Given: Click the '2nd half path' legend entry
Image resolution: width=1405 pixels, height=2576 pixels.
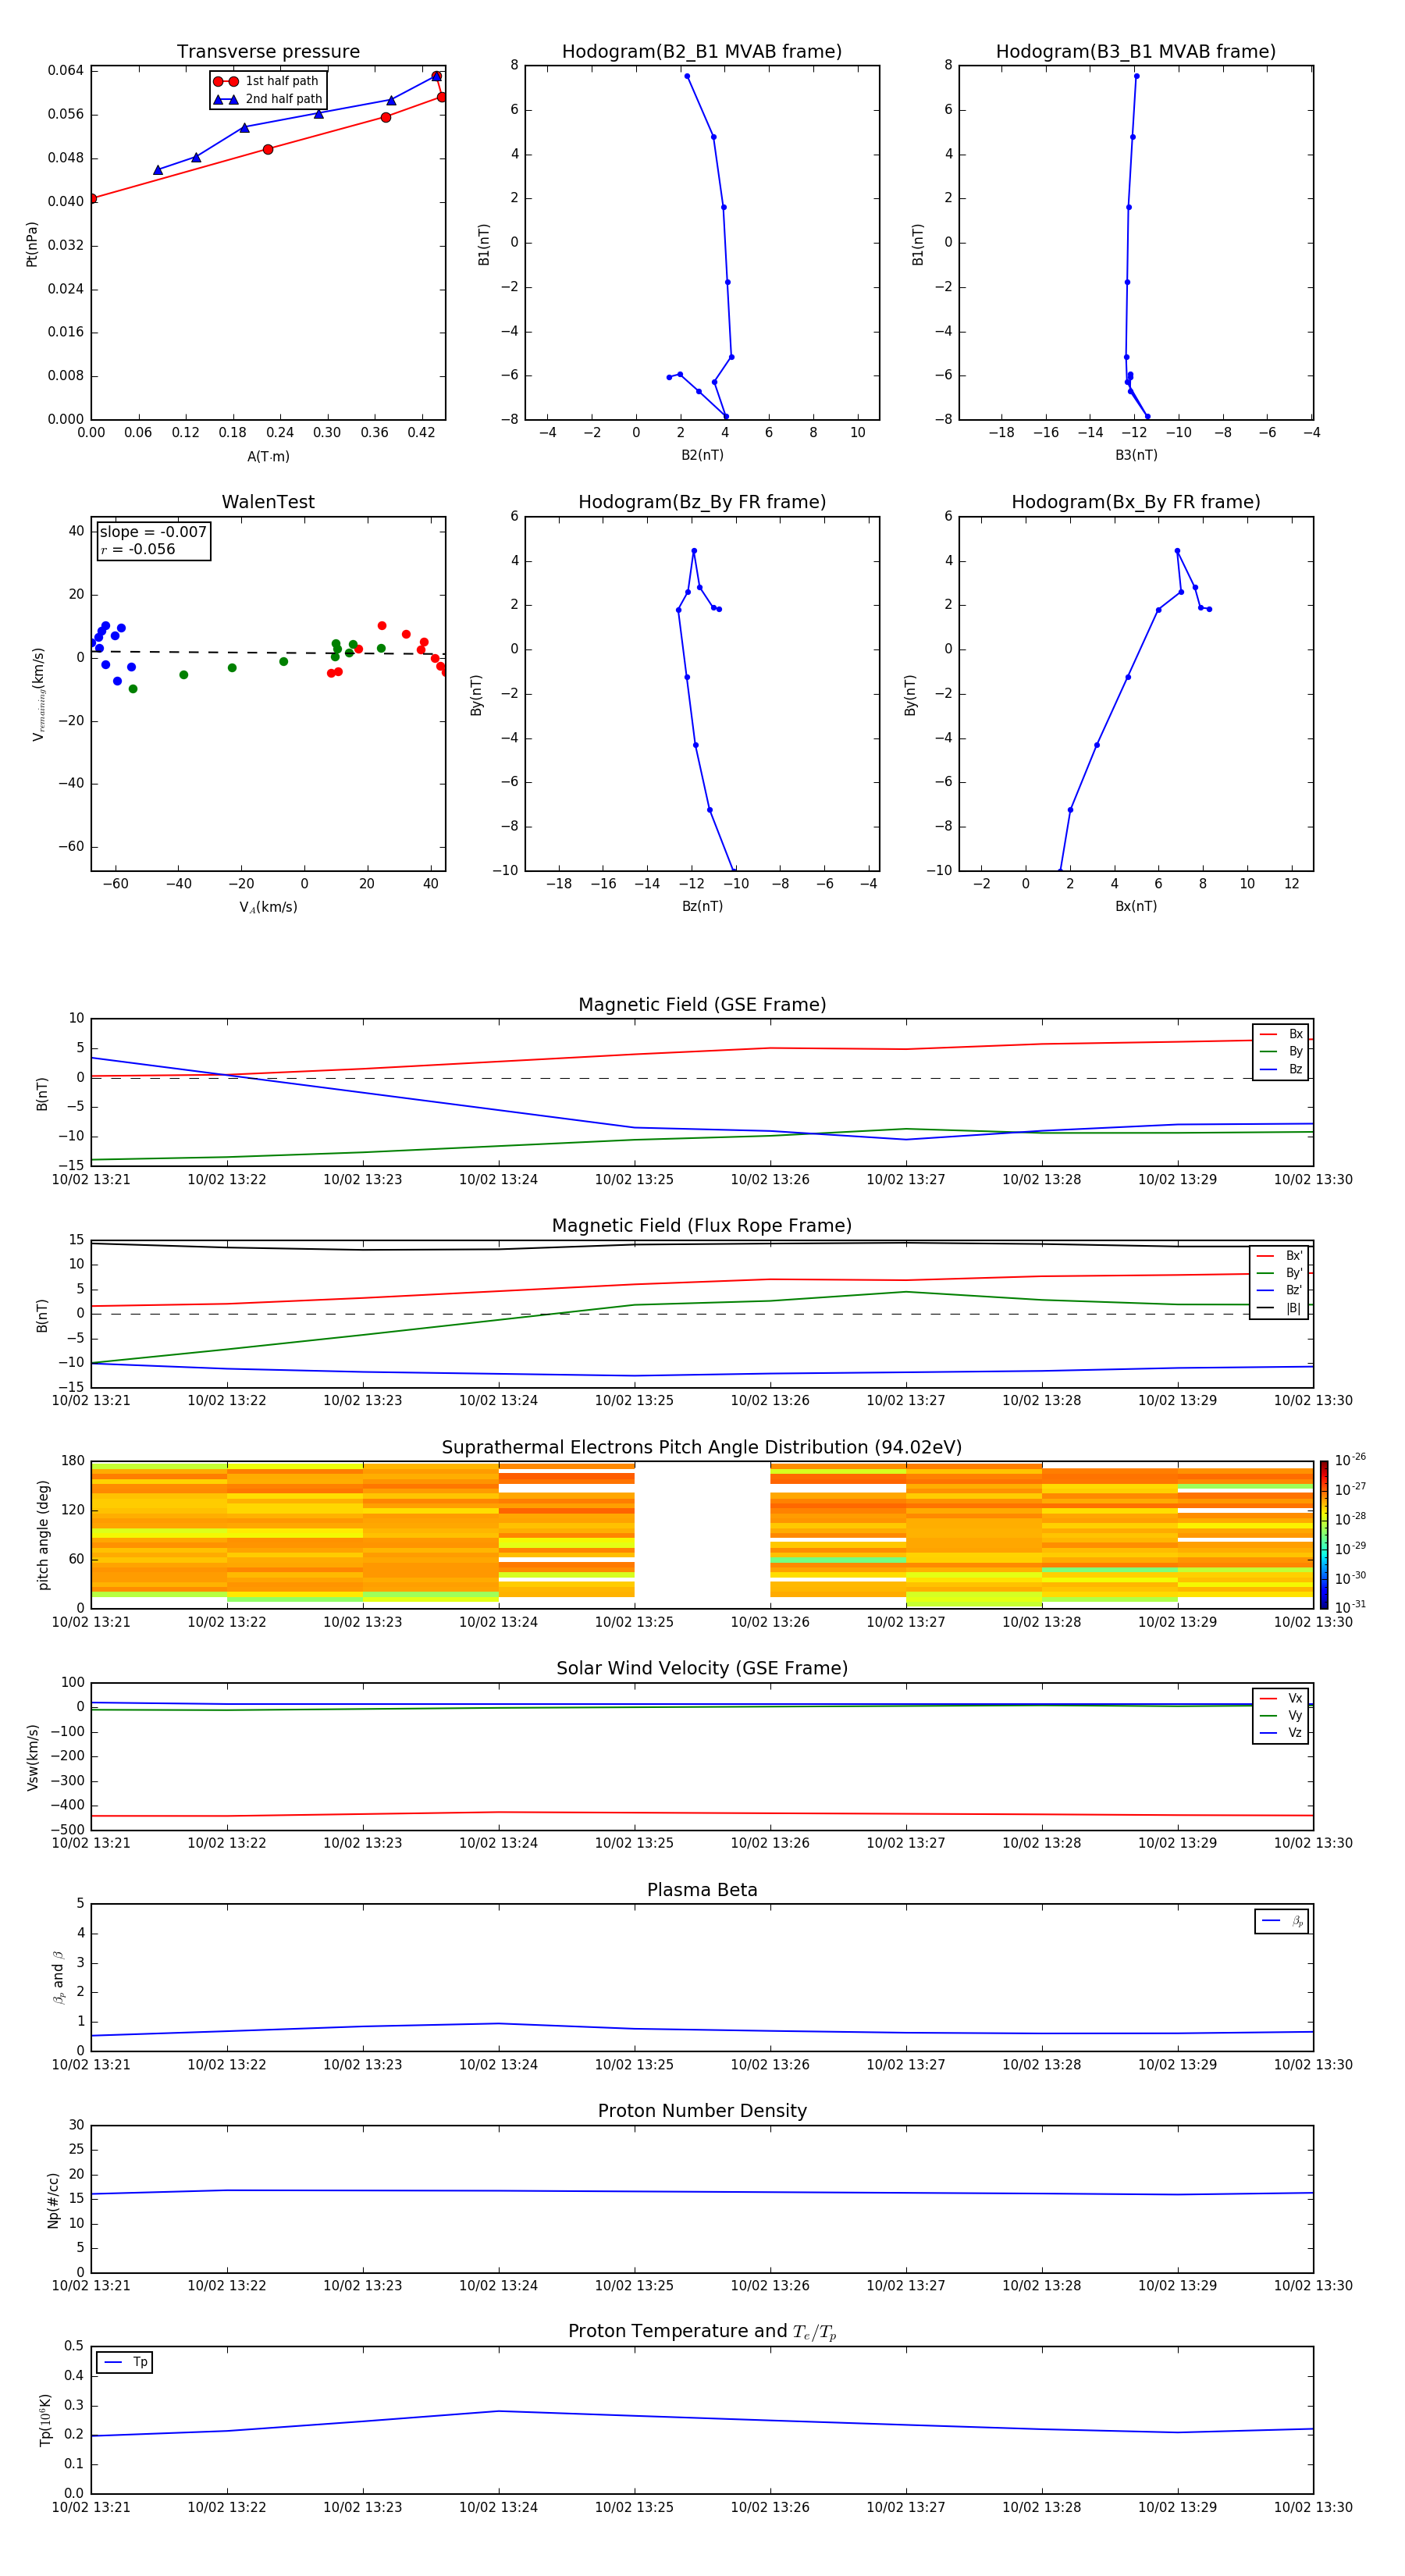Looking at the screenshot, I should (x=268, y=99).
